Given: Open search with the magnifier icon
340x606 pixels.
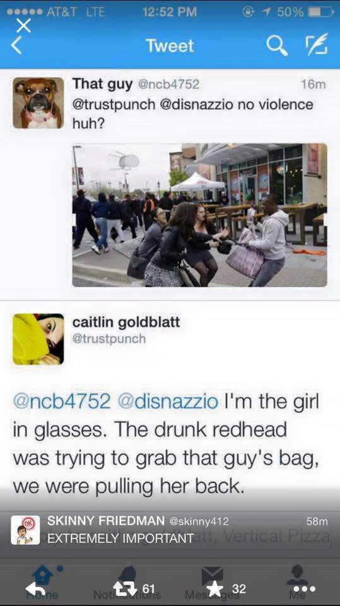Looking at the screenshot, I should [277, 46].
